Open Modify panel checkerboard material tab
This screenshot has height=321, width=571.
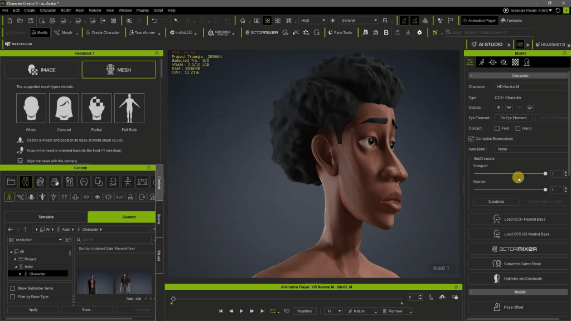515,62
